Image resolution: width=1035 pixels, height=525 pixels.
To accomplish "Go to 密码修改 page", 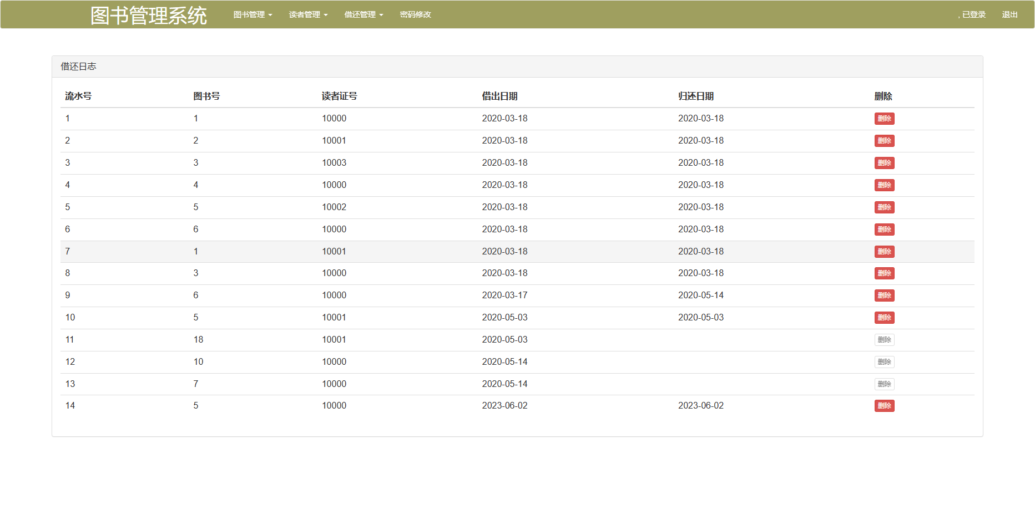I will 415,14.
